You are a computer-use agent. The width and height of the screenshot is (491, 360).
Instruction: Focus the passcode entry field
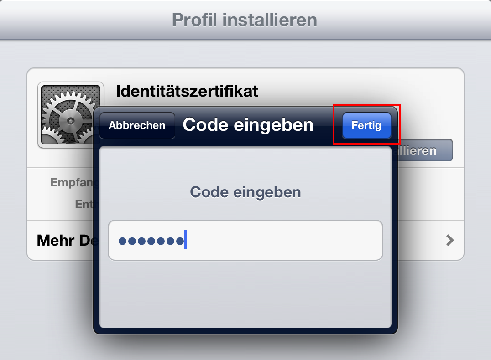point(245,240)
